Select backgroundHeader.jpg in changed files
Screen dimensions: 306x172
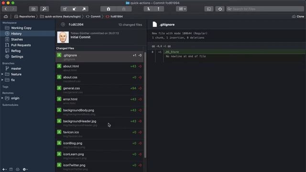(x=100, y=123)
